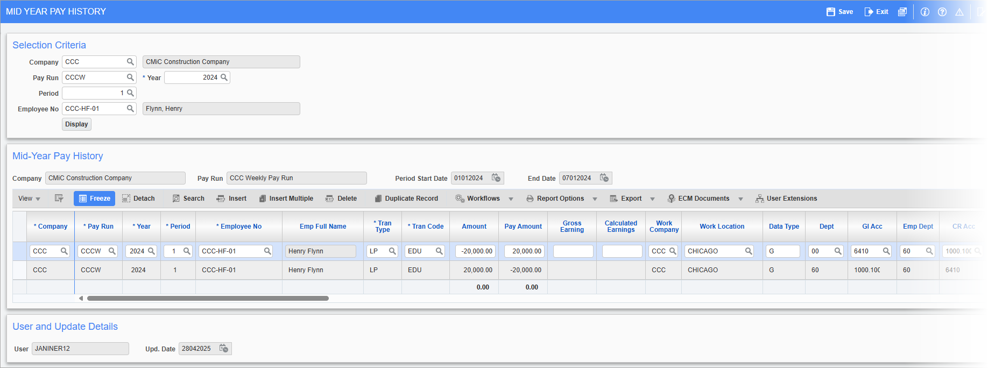
Task: Open Period lookup in first table row
Action: coord(187,251)
